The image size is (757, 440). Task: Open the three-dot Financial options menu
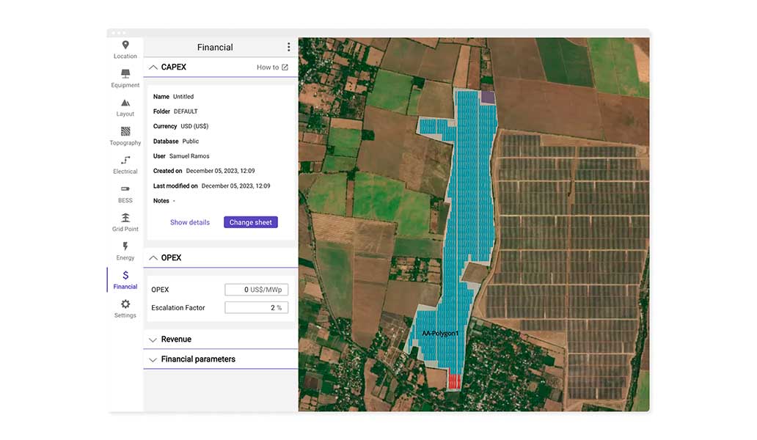click(x=288, y=47)
